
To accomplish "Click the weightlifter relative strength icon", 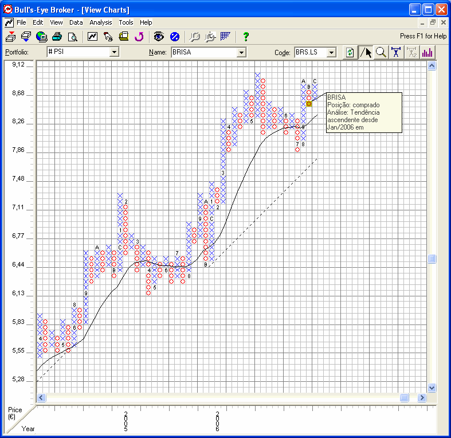I will pos(396,52).
